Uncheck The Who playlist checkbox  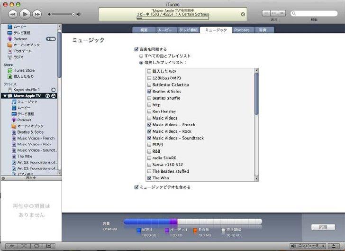click(149, 178)
